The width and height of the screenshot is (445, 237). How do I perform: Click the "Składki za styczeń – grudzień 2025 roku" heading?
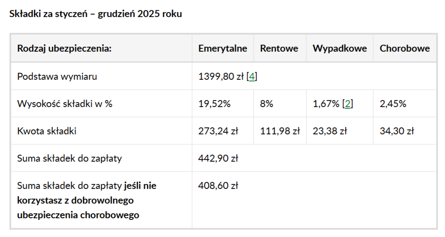(95, 14)
